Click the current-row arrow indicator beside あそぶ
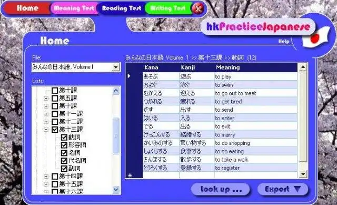 click(x=128, y=76)
